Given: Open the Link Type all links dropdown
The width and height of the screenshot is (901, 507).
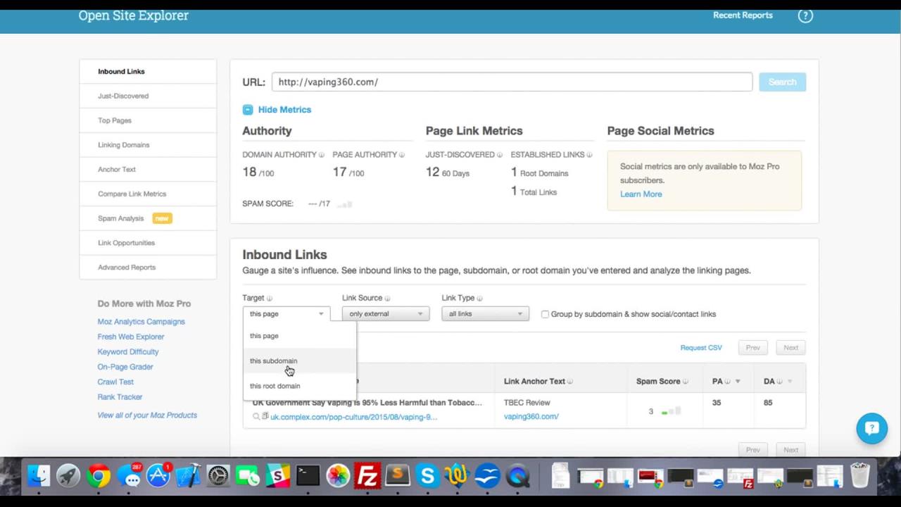Looking at the screenshot, I should tap(485, 314).
